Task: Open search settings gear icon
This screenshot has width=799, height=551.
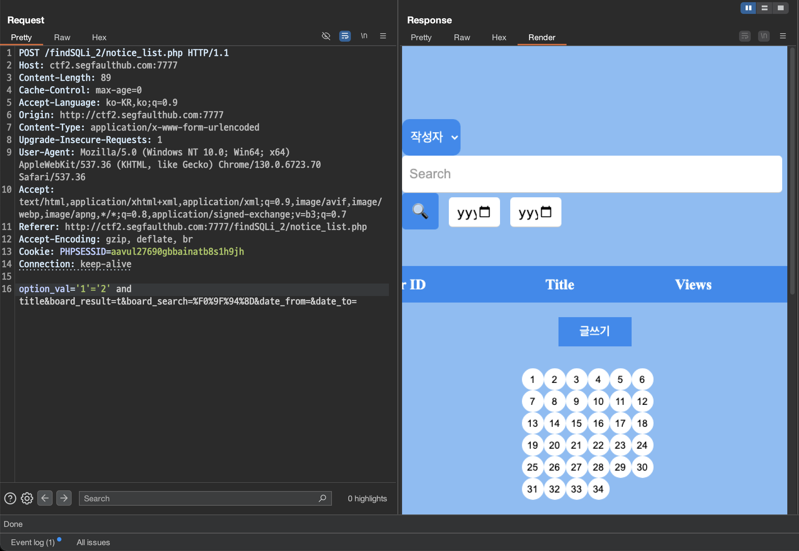Action: (27, 498)
